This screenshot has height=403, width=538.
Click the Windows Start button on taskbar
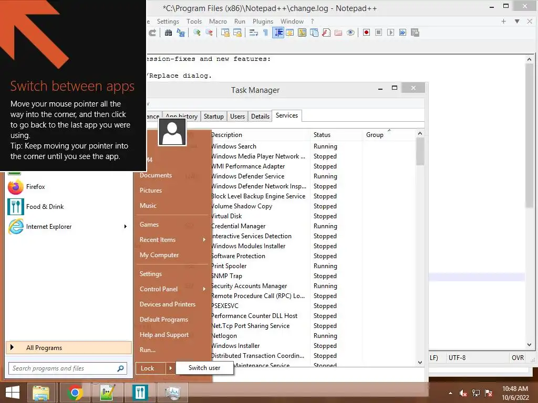click(13, 393)
